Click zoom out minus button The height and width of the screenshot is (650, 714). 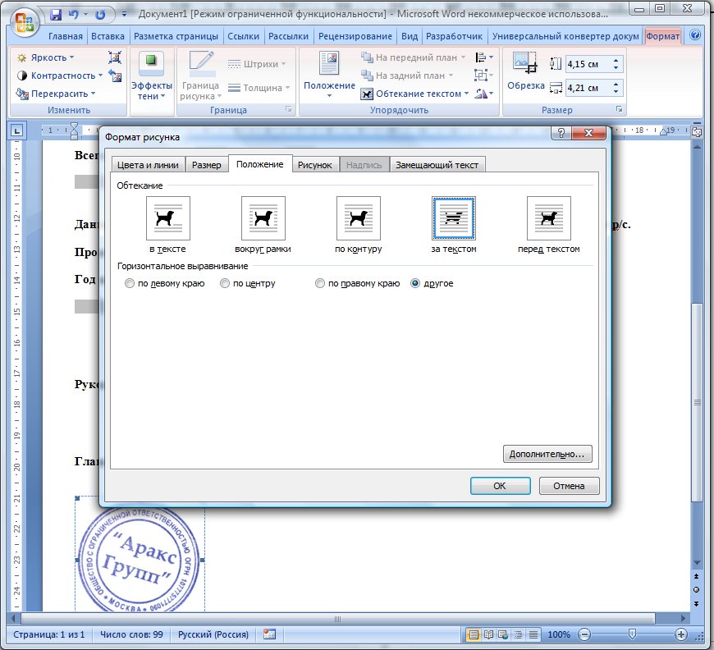pyautogui.click(x=584, y=634)
